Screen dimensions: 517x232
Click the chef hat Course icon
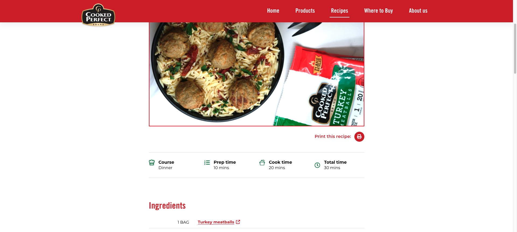152,162
